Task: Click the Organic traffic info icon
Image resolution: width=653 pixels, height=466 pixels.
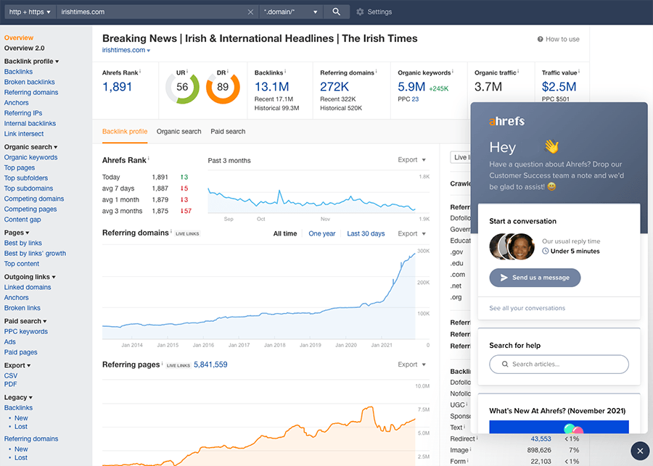Action: pos(518,71)
